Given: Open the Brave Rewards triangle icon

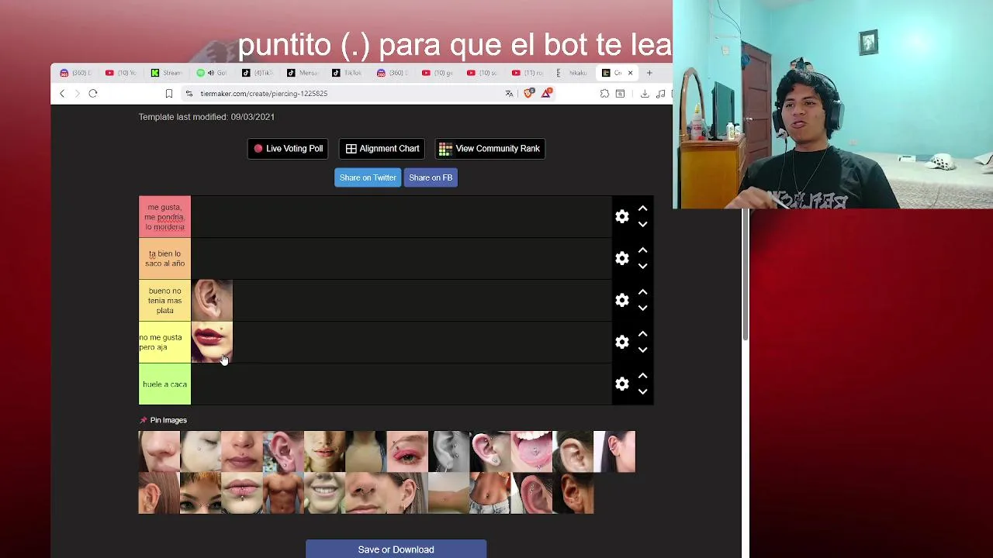Looking at the screenshot, I should click(547, 93).
